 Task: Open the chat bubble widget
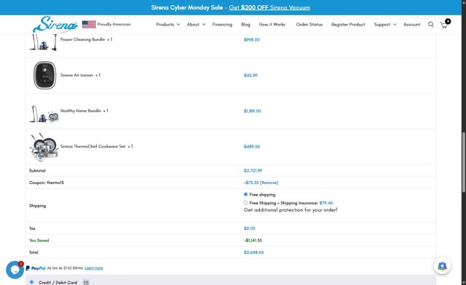15,270
